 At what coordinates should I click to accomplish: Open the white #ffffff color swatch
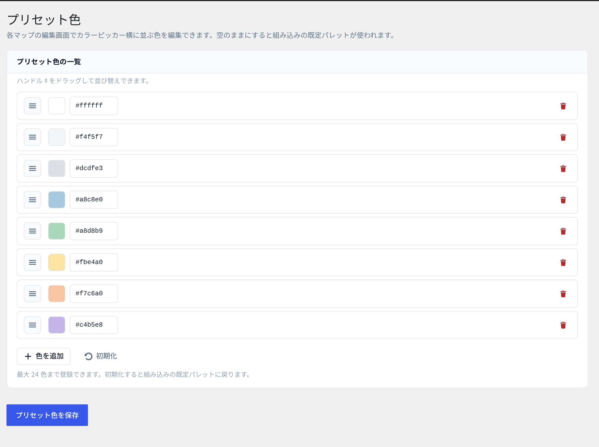pyautogui.click(x=56, y=106)
